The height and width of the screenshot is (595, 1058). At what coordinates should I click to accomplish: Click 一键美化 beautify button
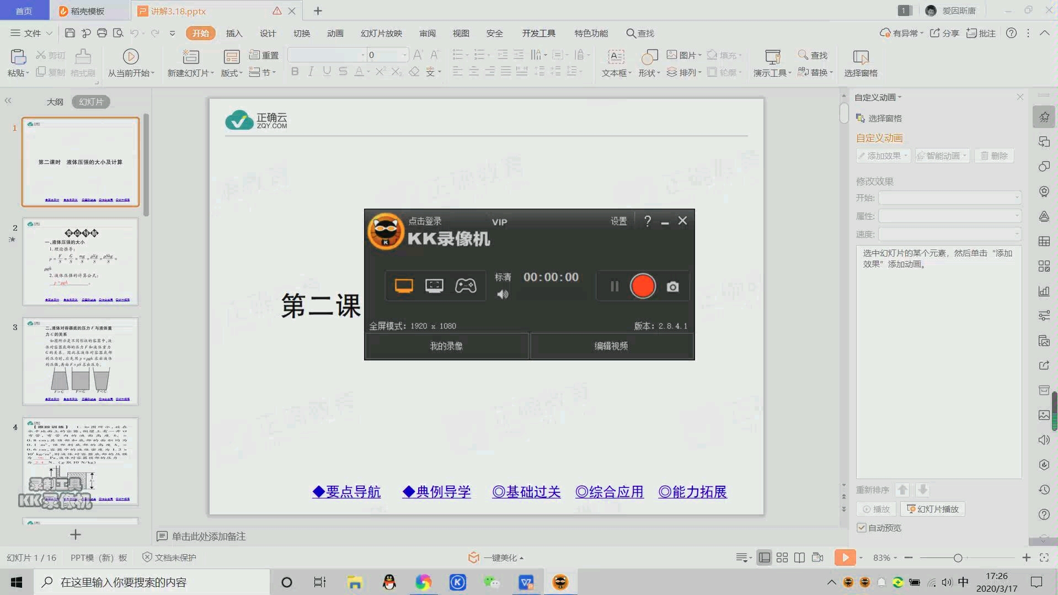point(495,557)
